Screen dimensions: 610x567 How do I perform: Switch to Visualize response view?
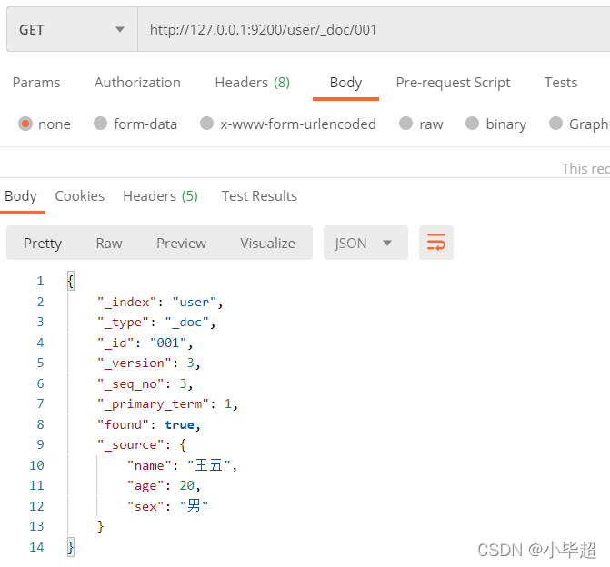point(267,243)
